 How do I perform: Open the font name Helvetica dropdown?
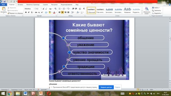click(34, 9)
